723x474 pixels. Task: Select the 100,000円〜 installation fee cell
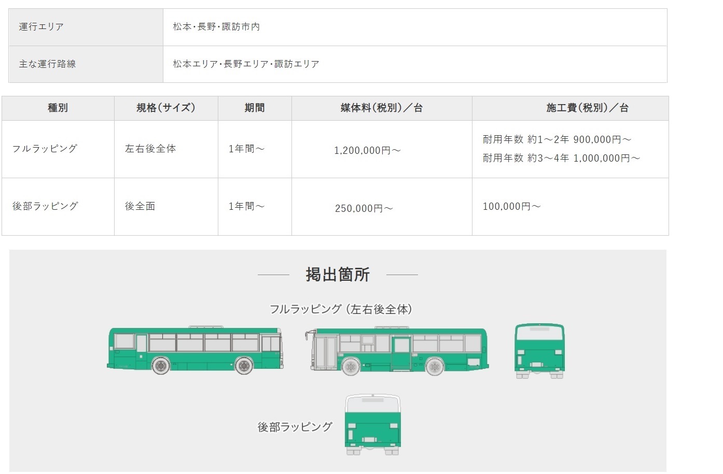point(511,206)
